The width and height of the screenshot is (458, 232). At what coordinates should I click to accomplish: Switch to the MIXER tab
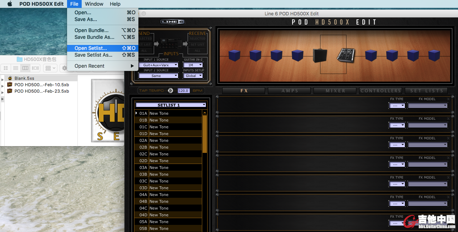[335, 91]
